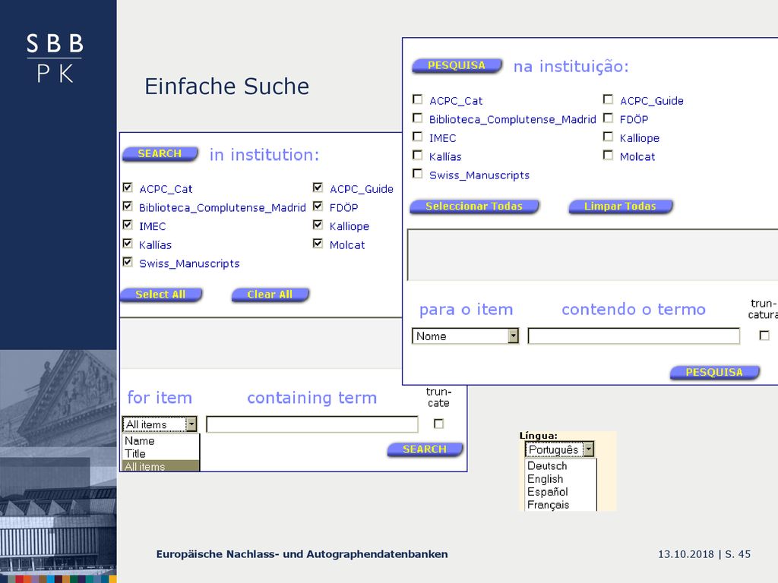Check Kallías in the Portuguese form
778x583 pixels.
pos(418,155)
